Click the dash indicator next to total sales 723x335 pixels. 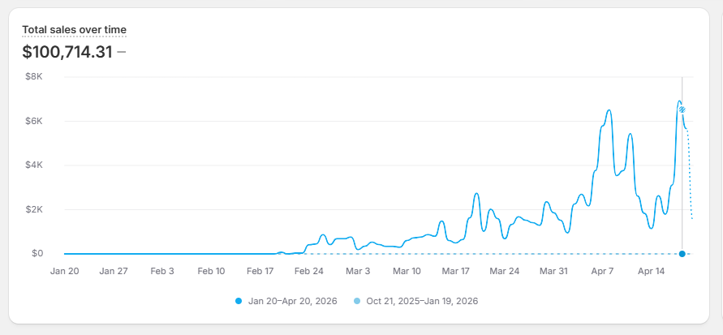(121, 52)
